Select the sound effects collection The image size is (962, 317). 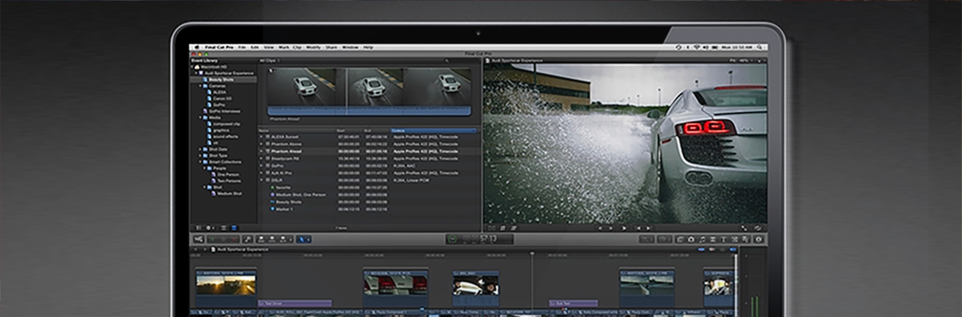coord(226,137)
